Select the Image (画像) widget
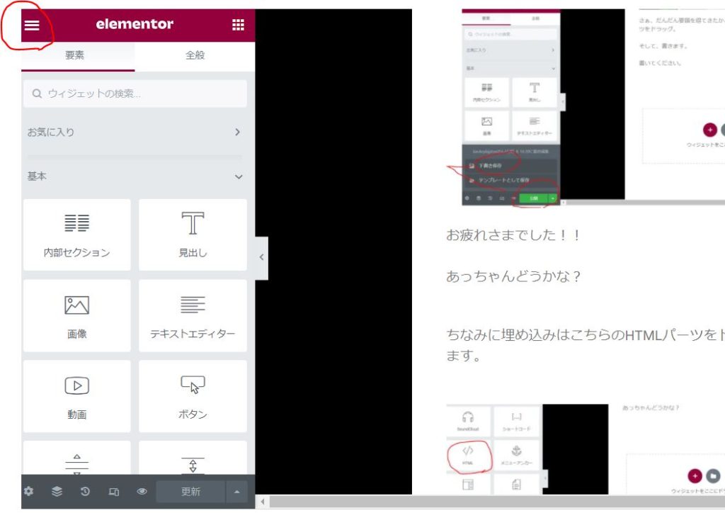This screenshot has width=725, height=513. [x=76, y=315]
